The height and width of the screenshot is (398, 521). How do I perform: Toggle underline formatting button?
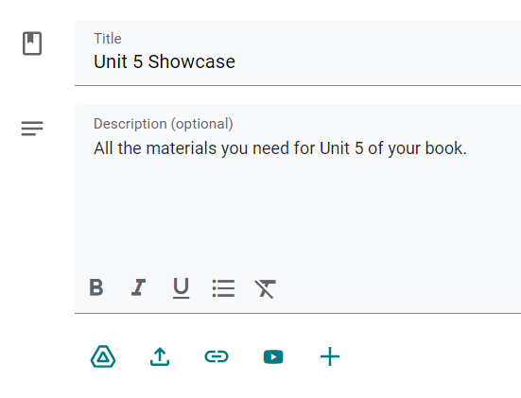[x=182, y=288]
